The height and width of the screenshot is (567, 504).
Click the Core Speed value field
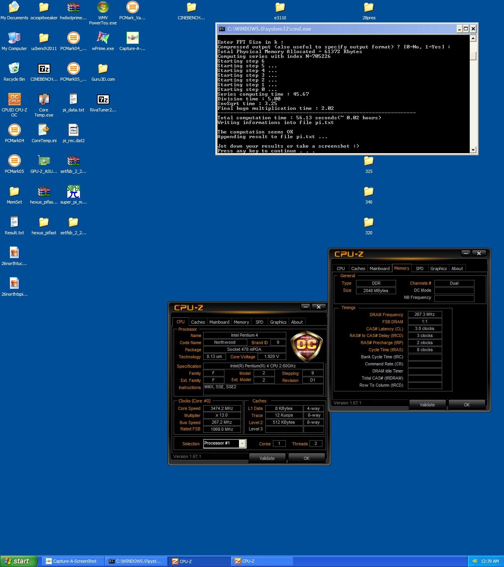[x=222, y=408]
